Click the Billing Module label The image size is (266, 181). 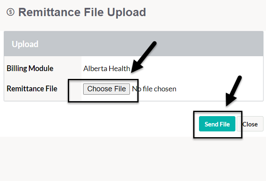[30, 69]
